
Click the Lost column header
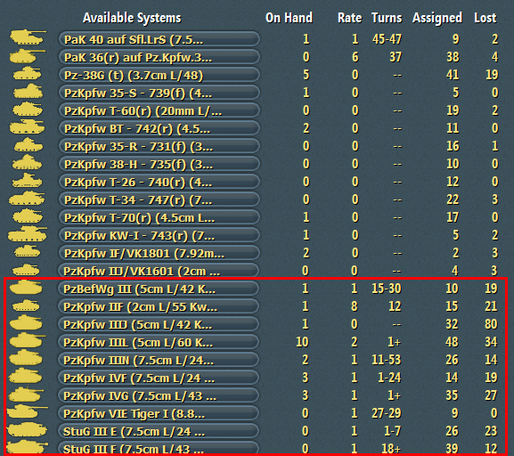pos(485,18)
